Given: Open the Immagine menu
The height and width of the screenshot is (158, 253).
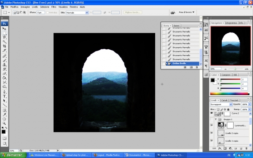Looking at the screenshot, I should pos(25,7).
